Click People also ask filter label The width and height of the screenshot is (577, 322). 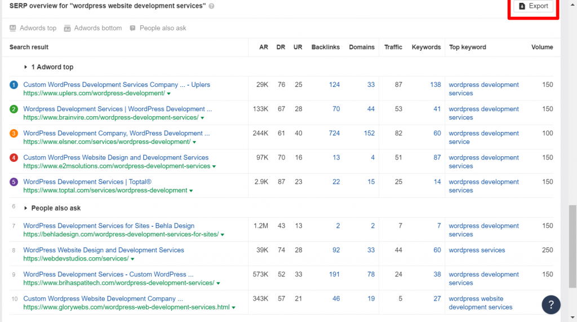pyautogui.click(x=163, y=28)
